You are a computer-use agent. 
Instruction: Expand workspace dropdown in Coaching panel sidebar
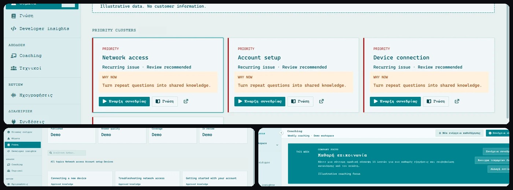277,145
